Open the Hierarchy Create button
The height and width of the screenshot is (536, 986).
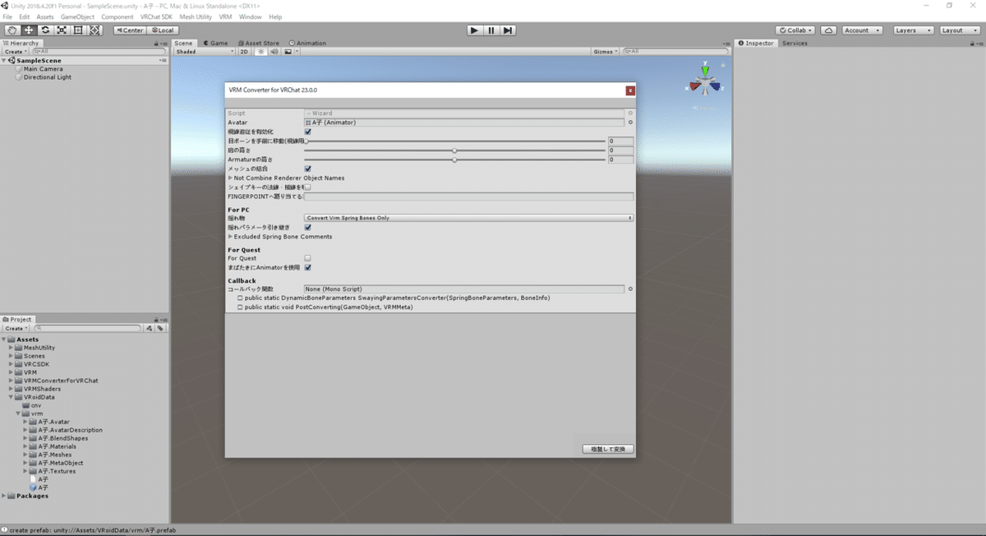click(x=15, y=51)
